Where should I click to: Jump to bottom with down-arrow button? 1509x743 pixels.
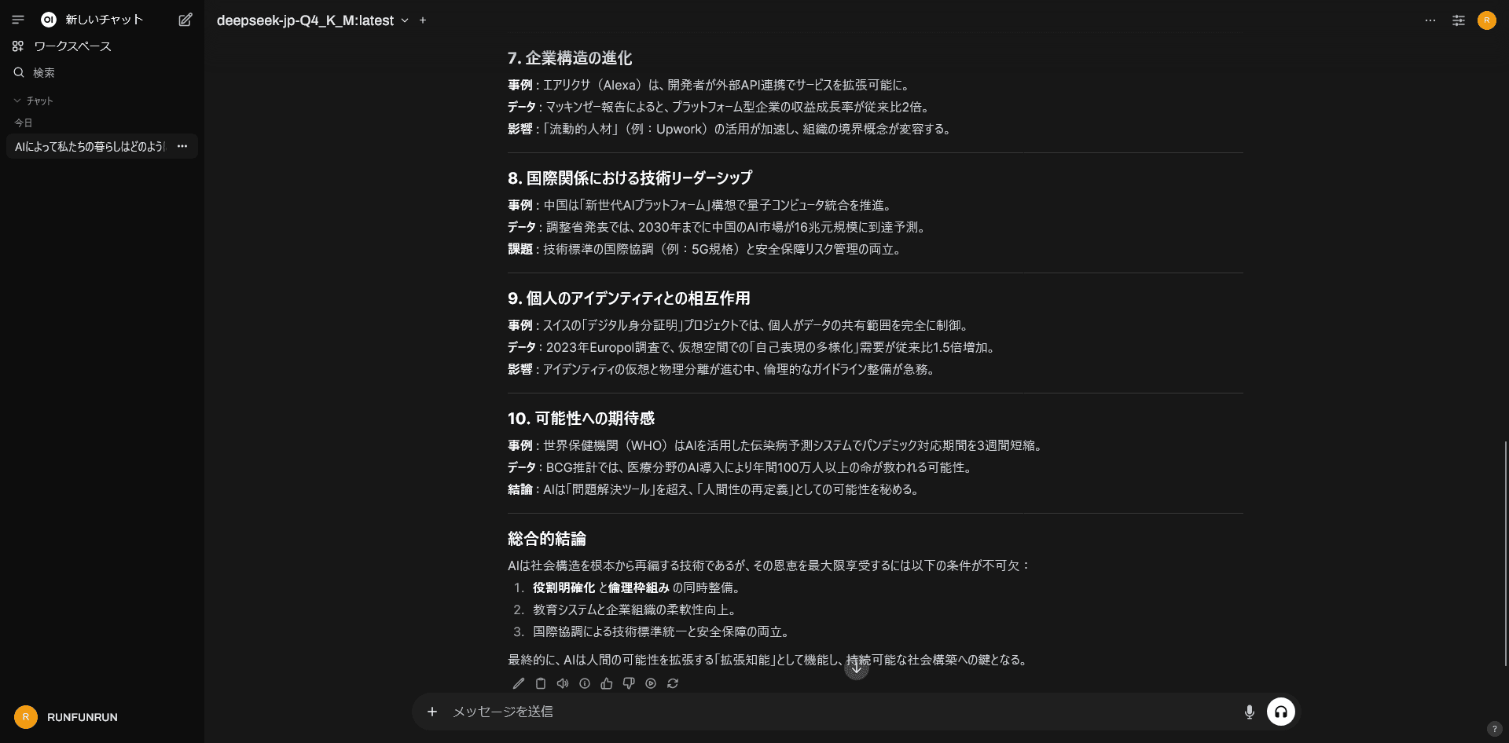(x=857, y=668)
